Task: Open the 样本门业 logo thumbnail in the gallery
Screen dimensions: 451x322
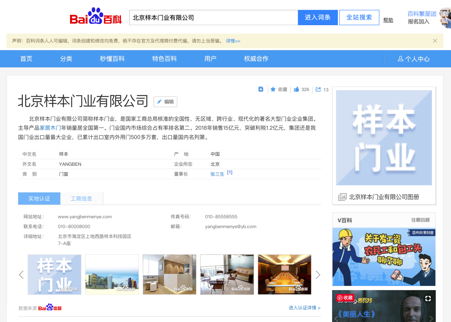Action: (x=55, y=275)
